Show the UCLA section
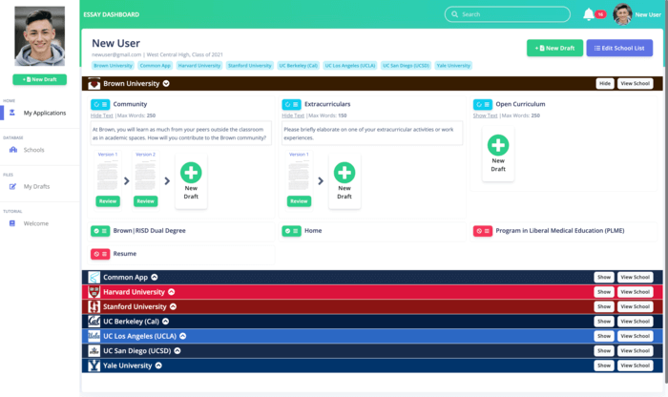 click(604, 336)
